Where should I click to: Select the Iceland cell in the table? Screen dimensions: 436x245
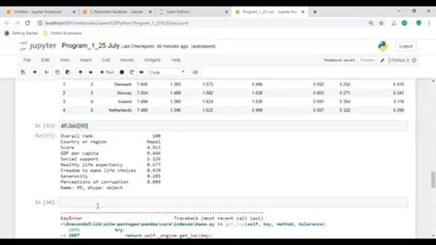coord(125,101)
